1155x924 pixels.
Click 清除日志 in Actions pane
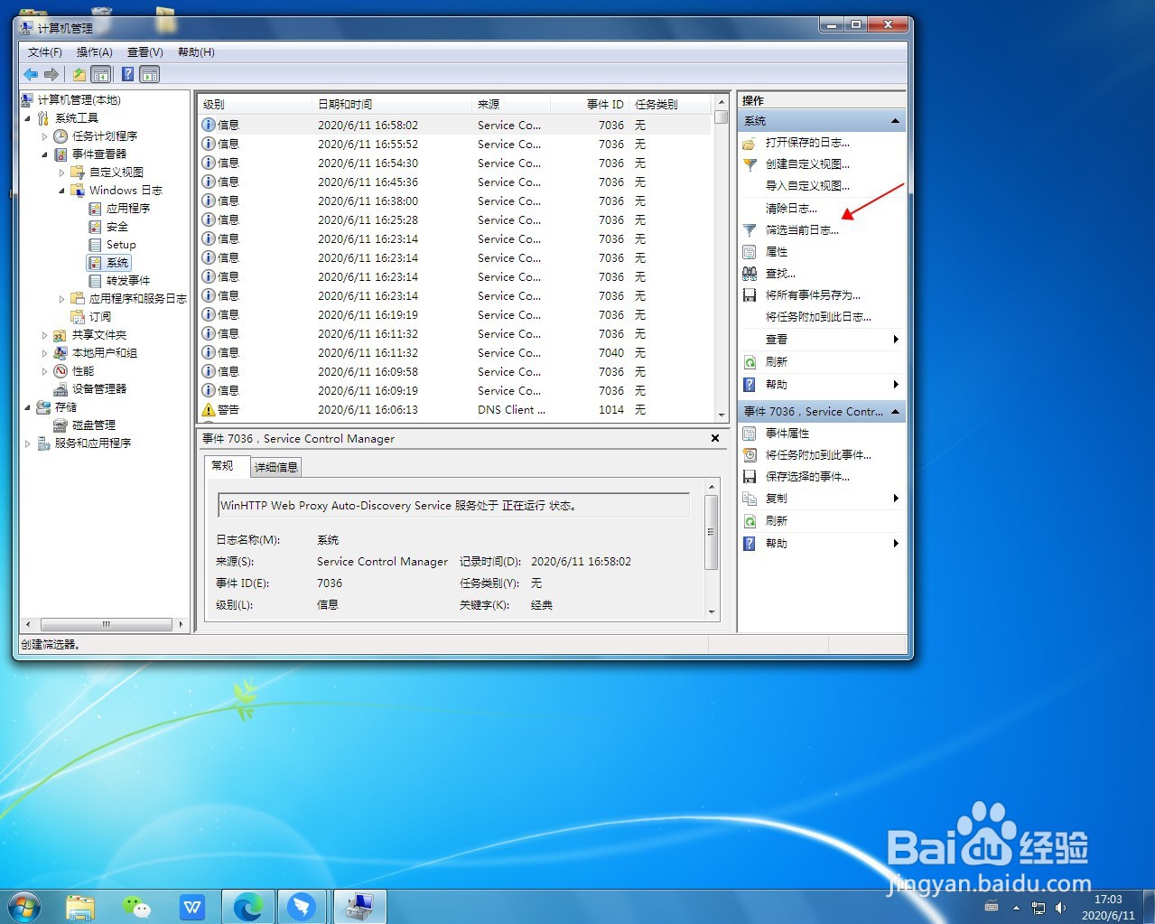click(791, 209)
